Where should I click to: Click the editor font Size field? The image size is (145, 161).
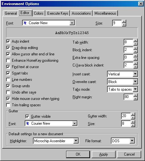117,23
